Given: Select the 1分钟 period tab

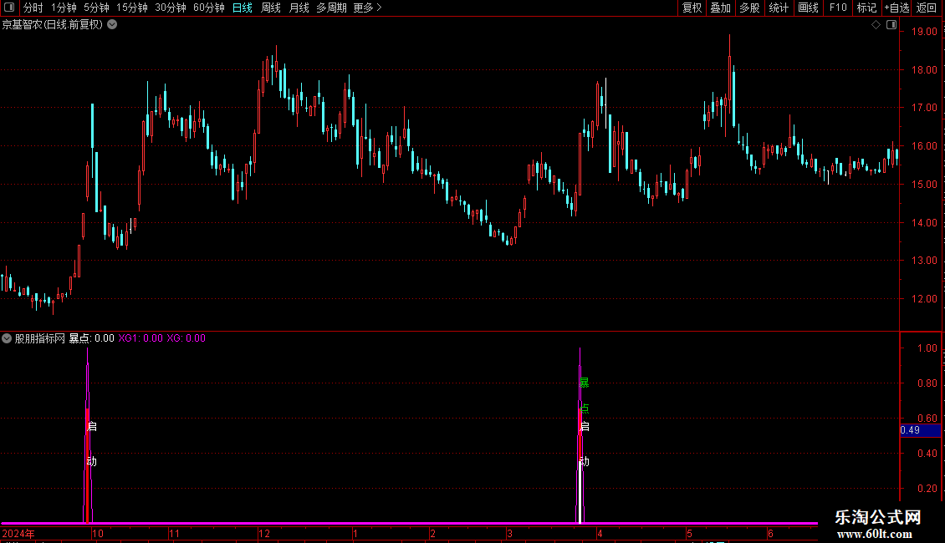Looking at the screenshot, I should tap(64, 8).
